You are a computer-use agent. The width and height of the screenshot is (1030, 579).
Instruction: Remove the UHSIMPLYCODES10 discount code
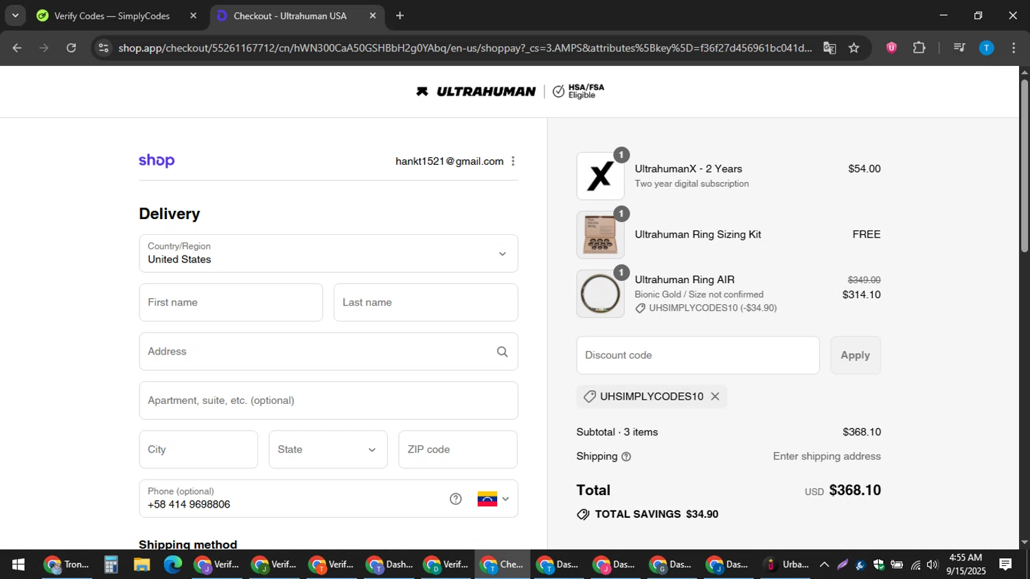pos(715,396)
